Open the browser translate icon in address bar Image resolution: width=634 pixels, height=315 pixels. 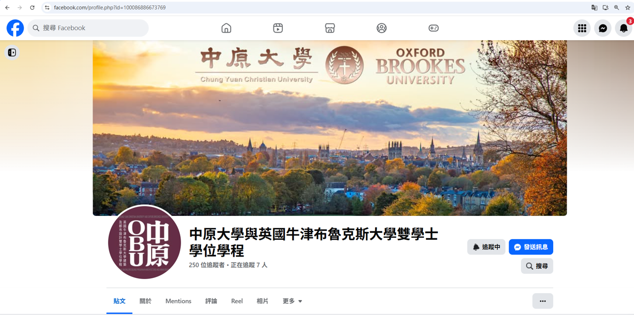(x=594, y=7)
